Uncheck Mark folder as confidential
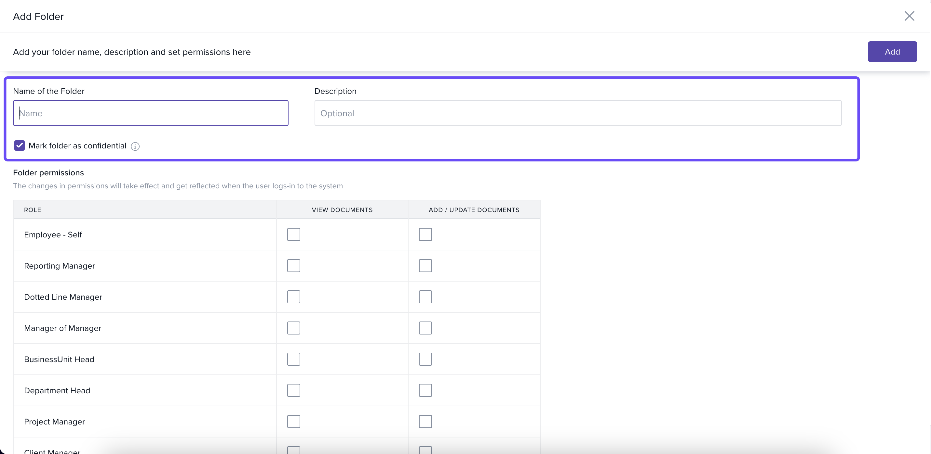This screenshot has width=931, height=454. point(20,145)
